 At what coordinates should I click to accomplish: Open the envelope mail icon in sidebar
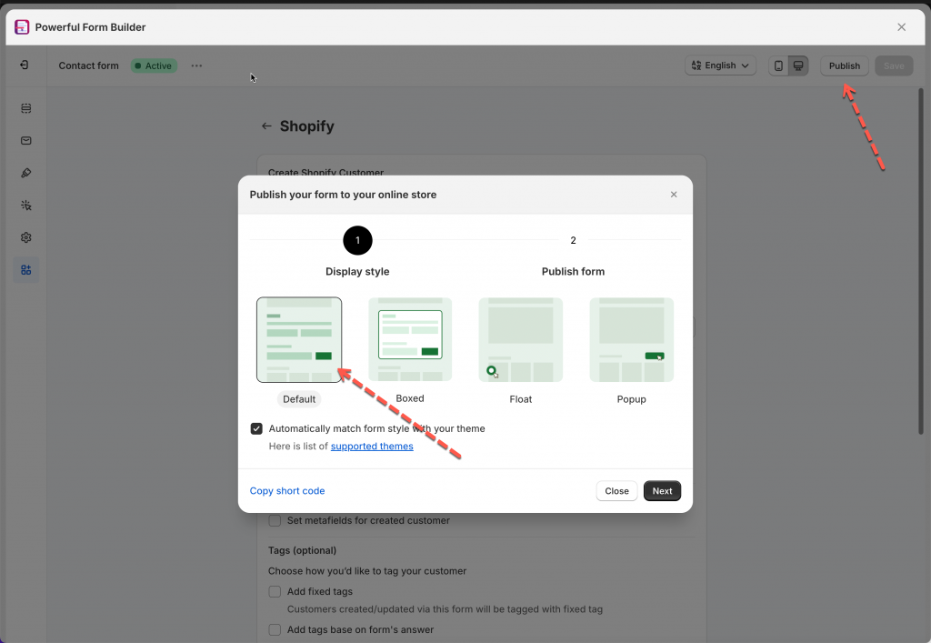click(x=25, y=141)
